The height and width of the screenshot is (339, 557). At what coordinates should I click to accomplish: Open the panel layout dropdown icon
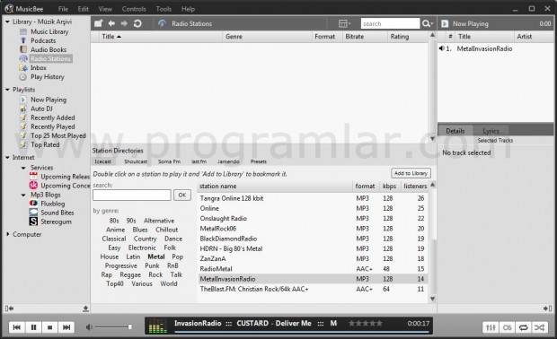tap(344, 23)
